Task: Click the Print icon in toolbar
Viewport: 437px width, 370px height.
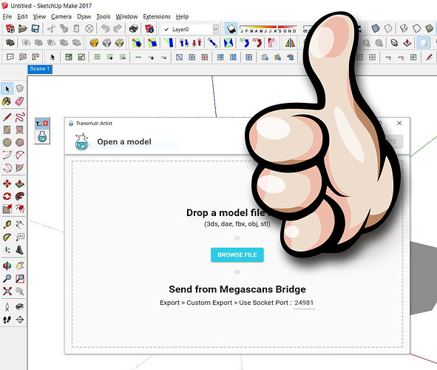Action: pos(134,29)
